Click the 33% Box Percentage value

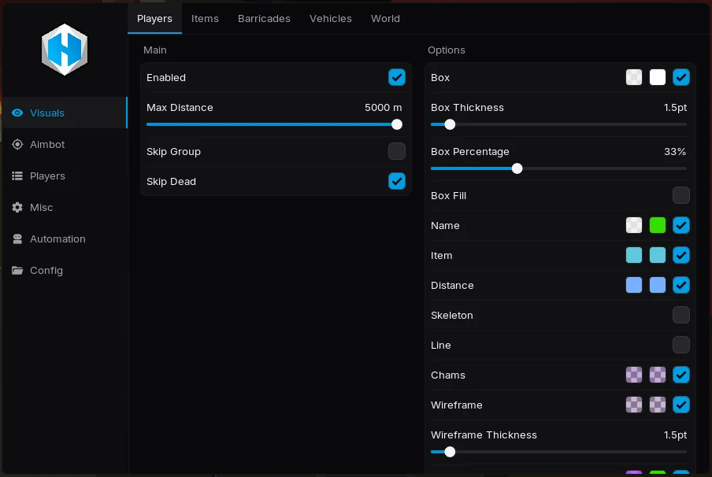(x=675, y=152)
